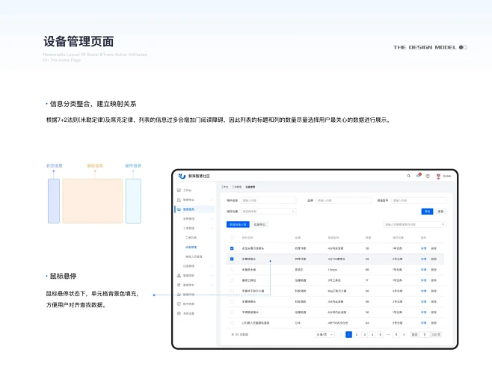Click the user avatar in top right
492x391 pixels.
438,176
